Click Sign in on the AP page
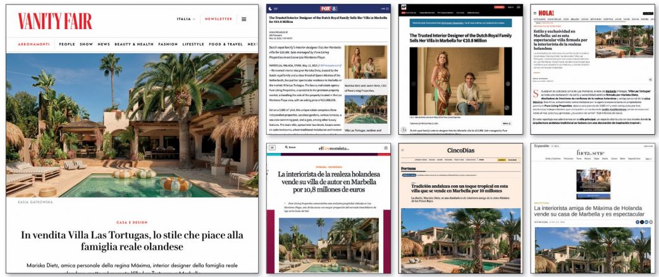 click(x=510, y=7)
